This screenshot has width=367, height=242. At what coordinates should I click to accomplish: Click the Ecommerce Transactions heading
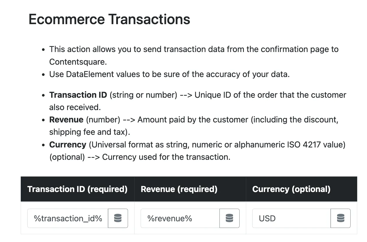pos(109,19)
